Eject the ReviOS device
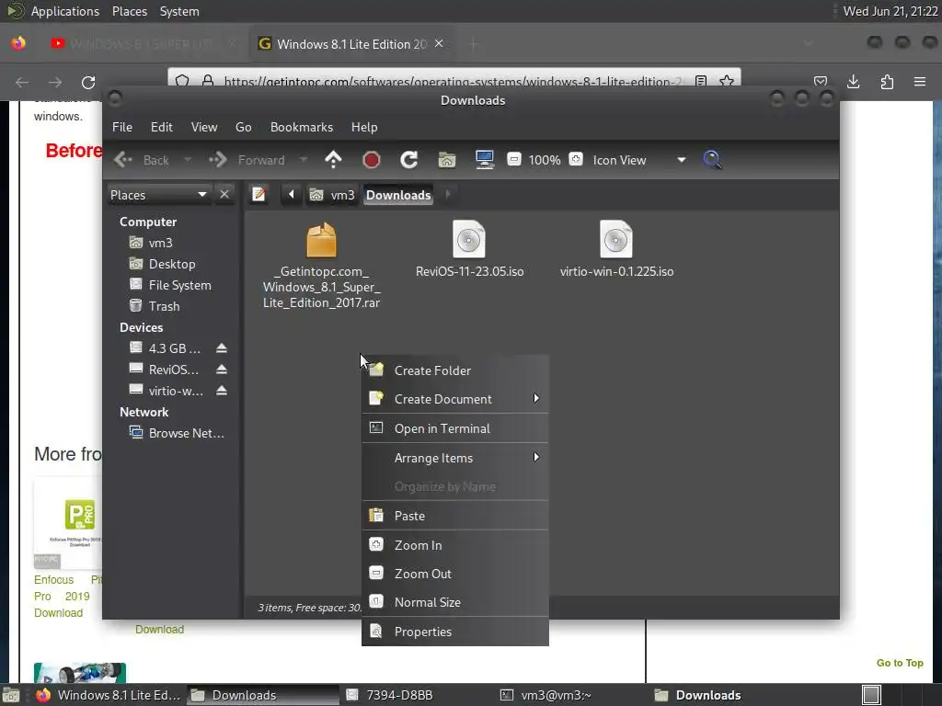 click(222, 370)
